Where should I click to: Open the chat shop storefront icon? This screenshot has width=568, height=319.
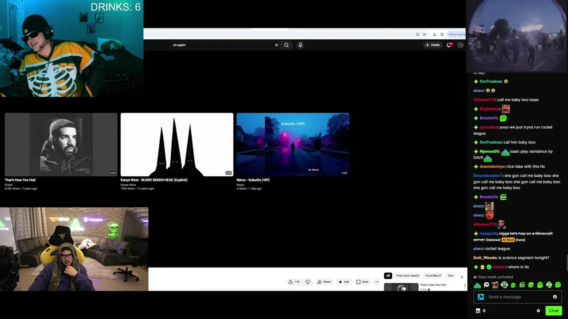coord(478,311)
